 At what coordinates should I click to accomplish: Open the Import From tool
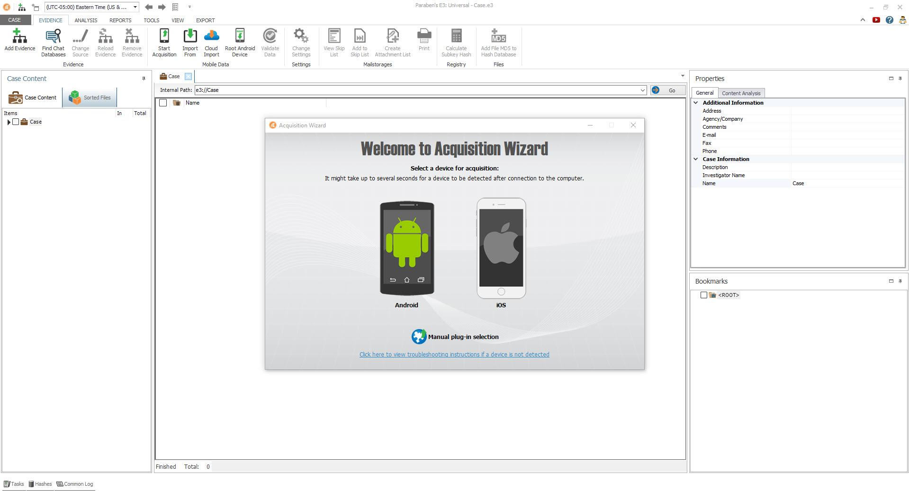(190, 43)
